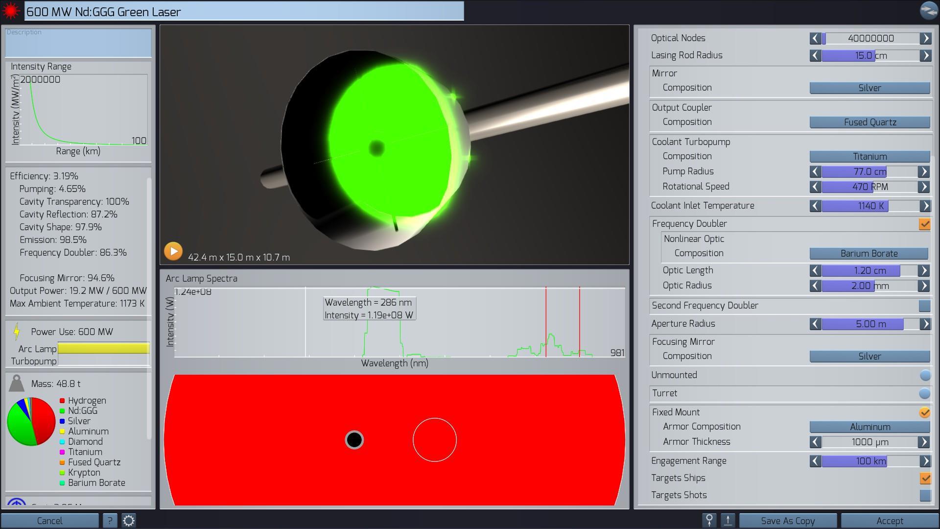Open Nonlinear Optic Barium Borate dropdown
Image resolution: width=940 pixels, height=529 pixels.
[x=869, y=254]
